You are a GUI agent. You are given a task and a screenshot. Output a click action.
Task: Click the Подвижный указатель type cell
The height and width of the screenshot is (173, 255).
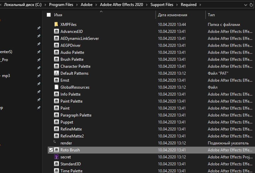click(228, 143)
